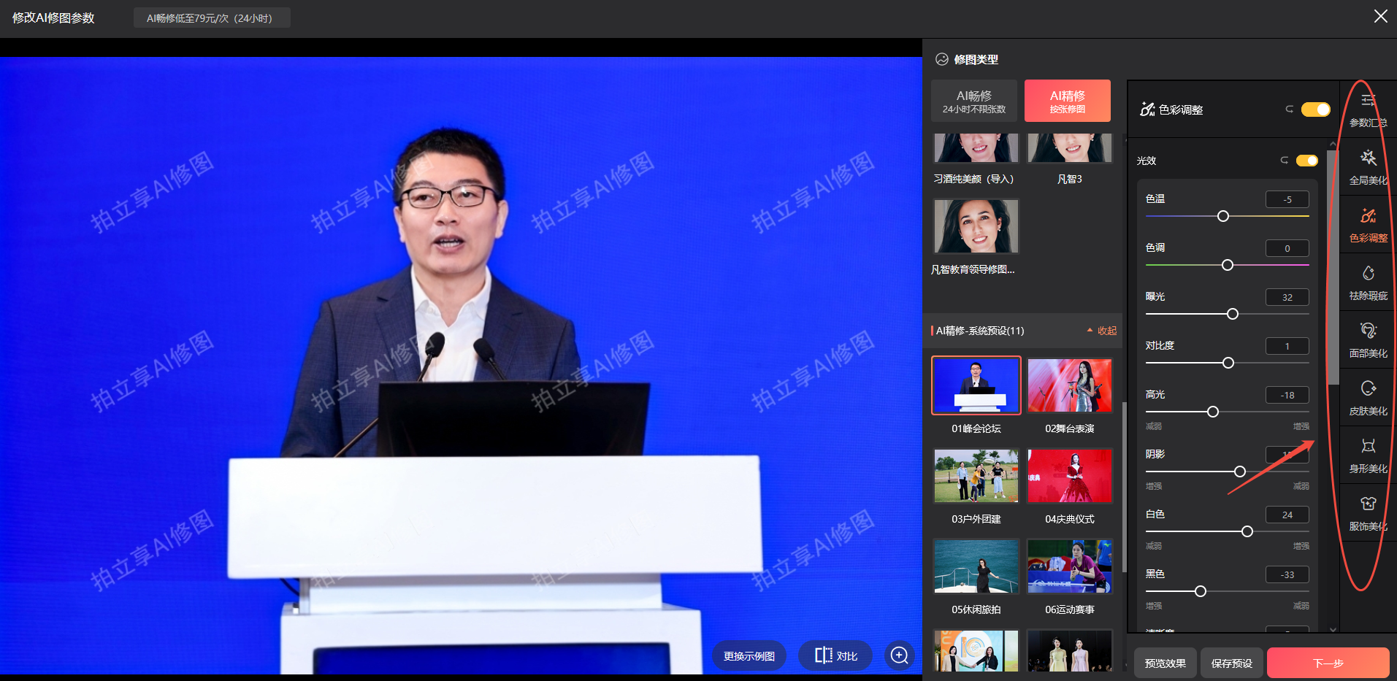Image resolution: width=1397 pixels, height=681 pixels.
Task: Go to the 面部美化 face beautify section
Action: coord(1368,339)
